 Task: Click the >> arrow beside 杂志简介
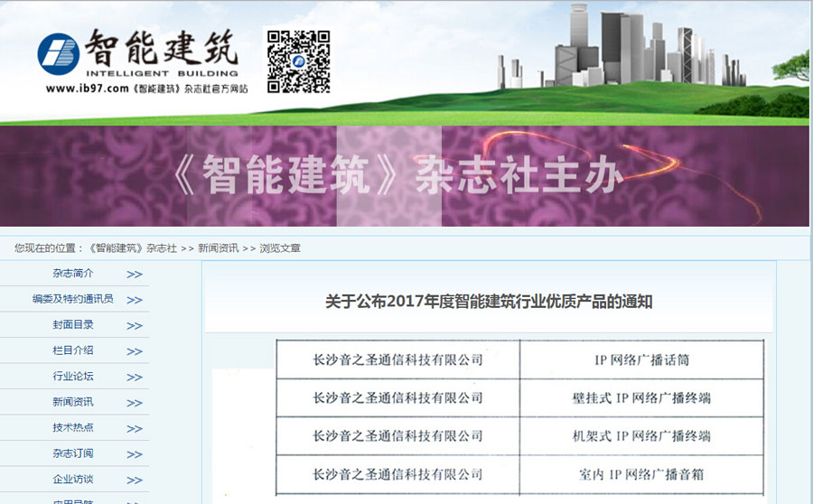pyautogui.click(x=135, y=275)
